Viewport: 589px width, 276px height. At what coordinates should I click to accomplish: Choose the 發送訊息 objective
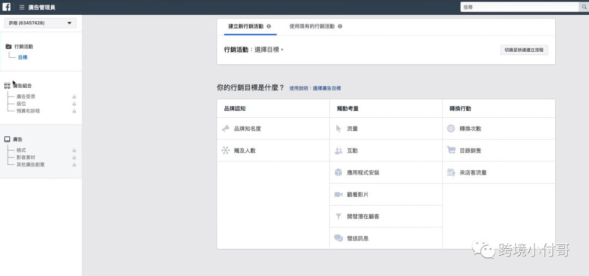pyautogui.click(x=386, y=238)
